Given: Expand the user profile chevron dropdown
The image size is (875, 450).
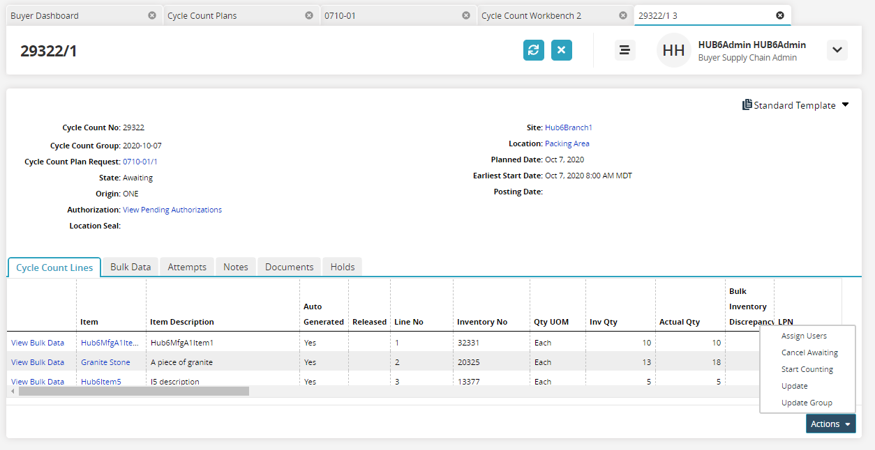Looking at the screenshot, I should click(x=837, y=50).
